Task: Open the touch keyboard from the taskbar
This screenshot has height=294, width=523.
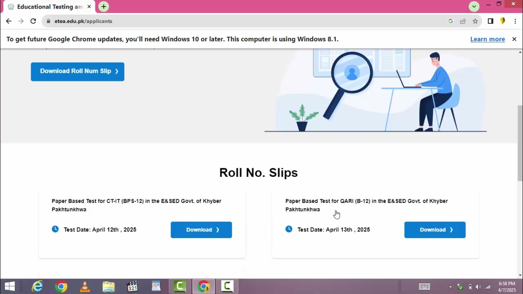Action: (425, 287)
